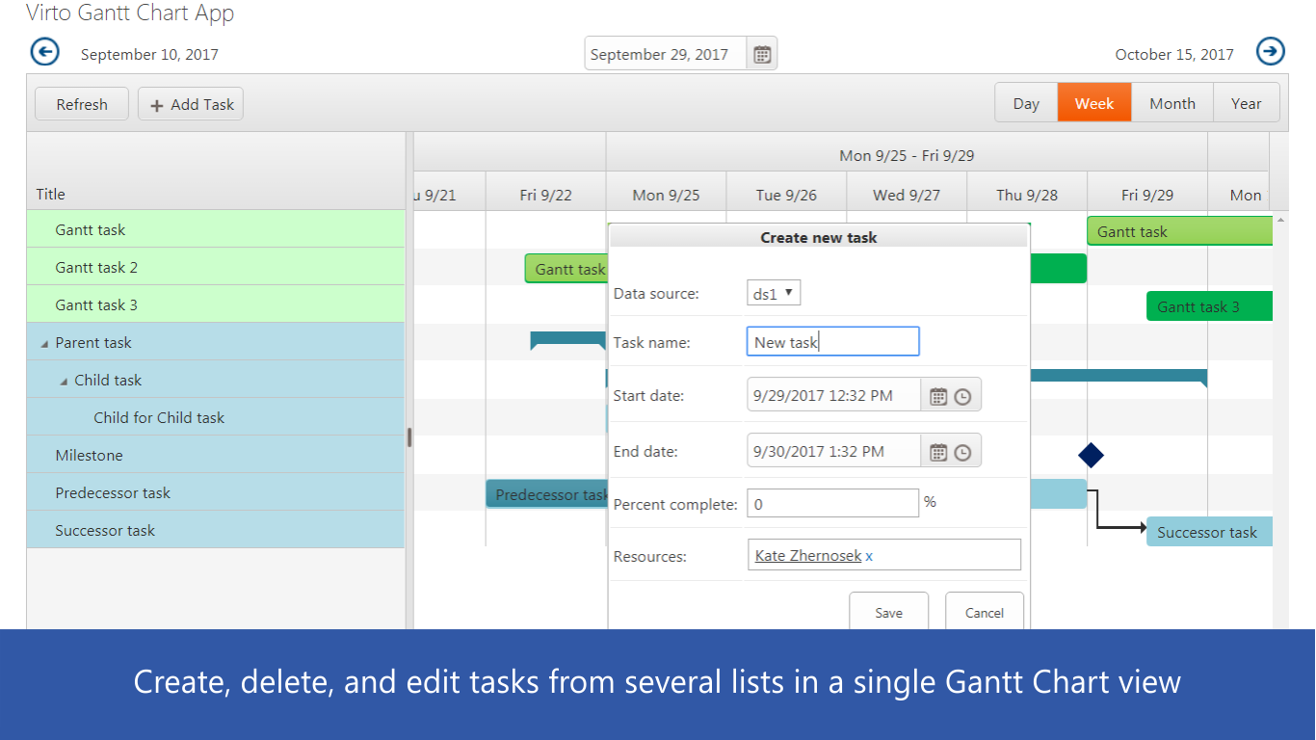Click the Add Task button

[x=191, y=104]
